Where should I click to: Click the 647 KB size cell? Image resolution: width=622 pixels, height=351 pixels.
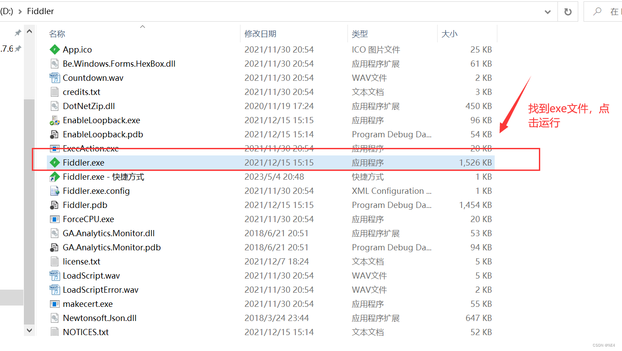tap(479, 318)
